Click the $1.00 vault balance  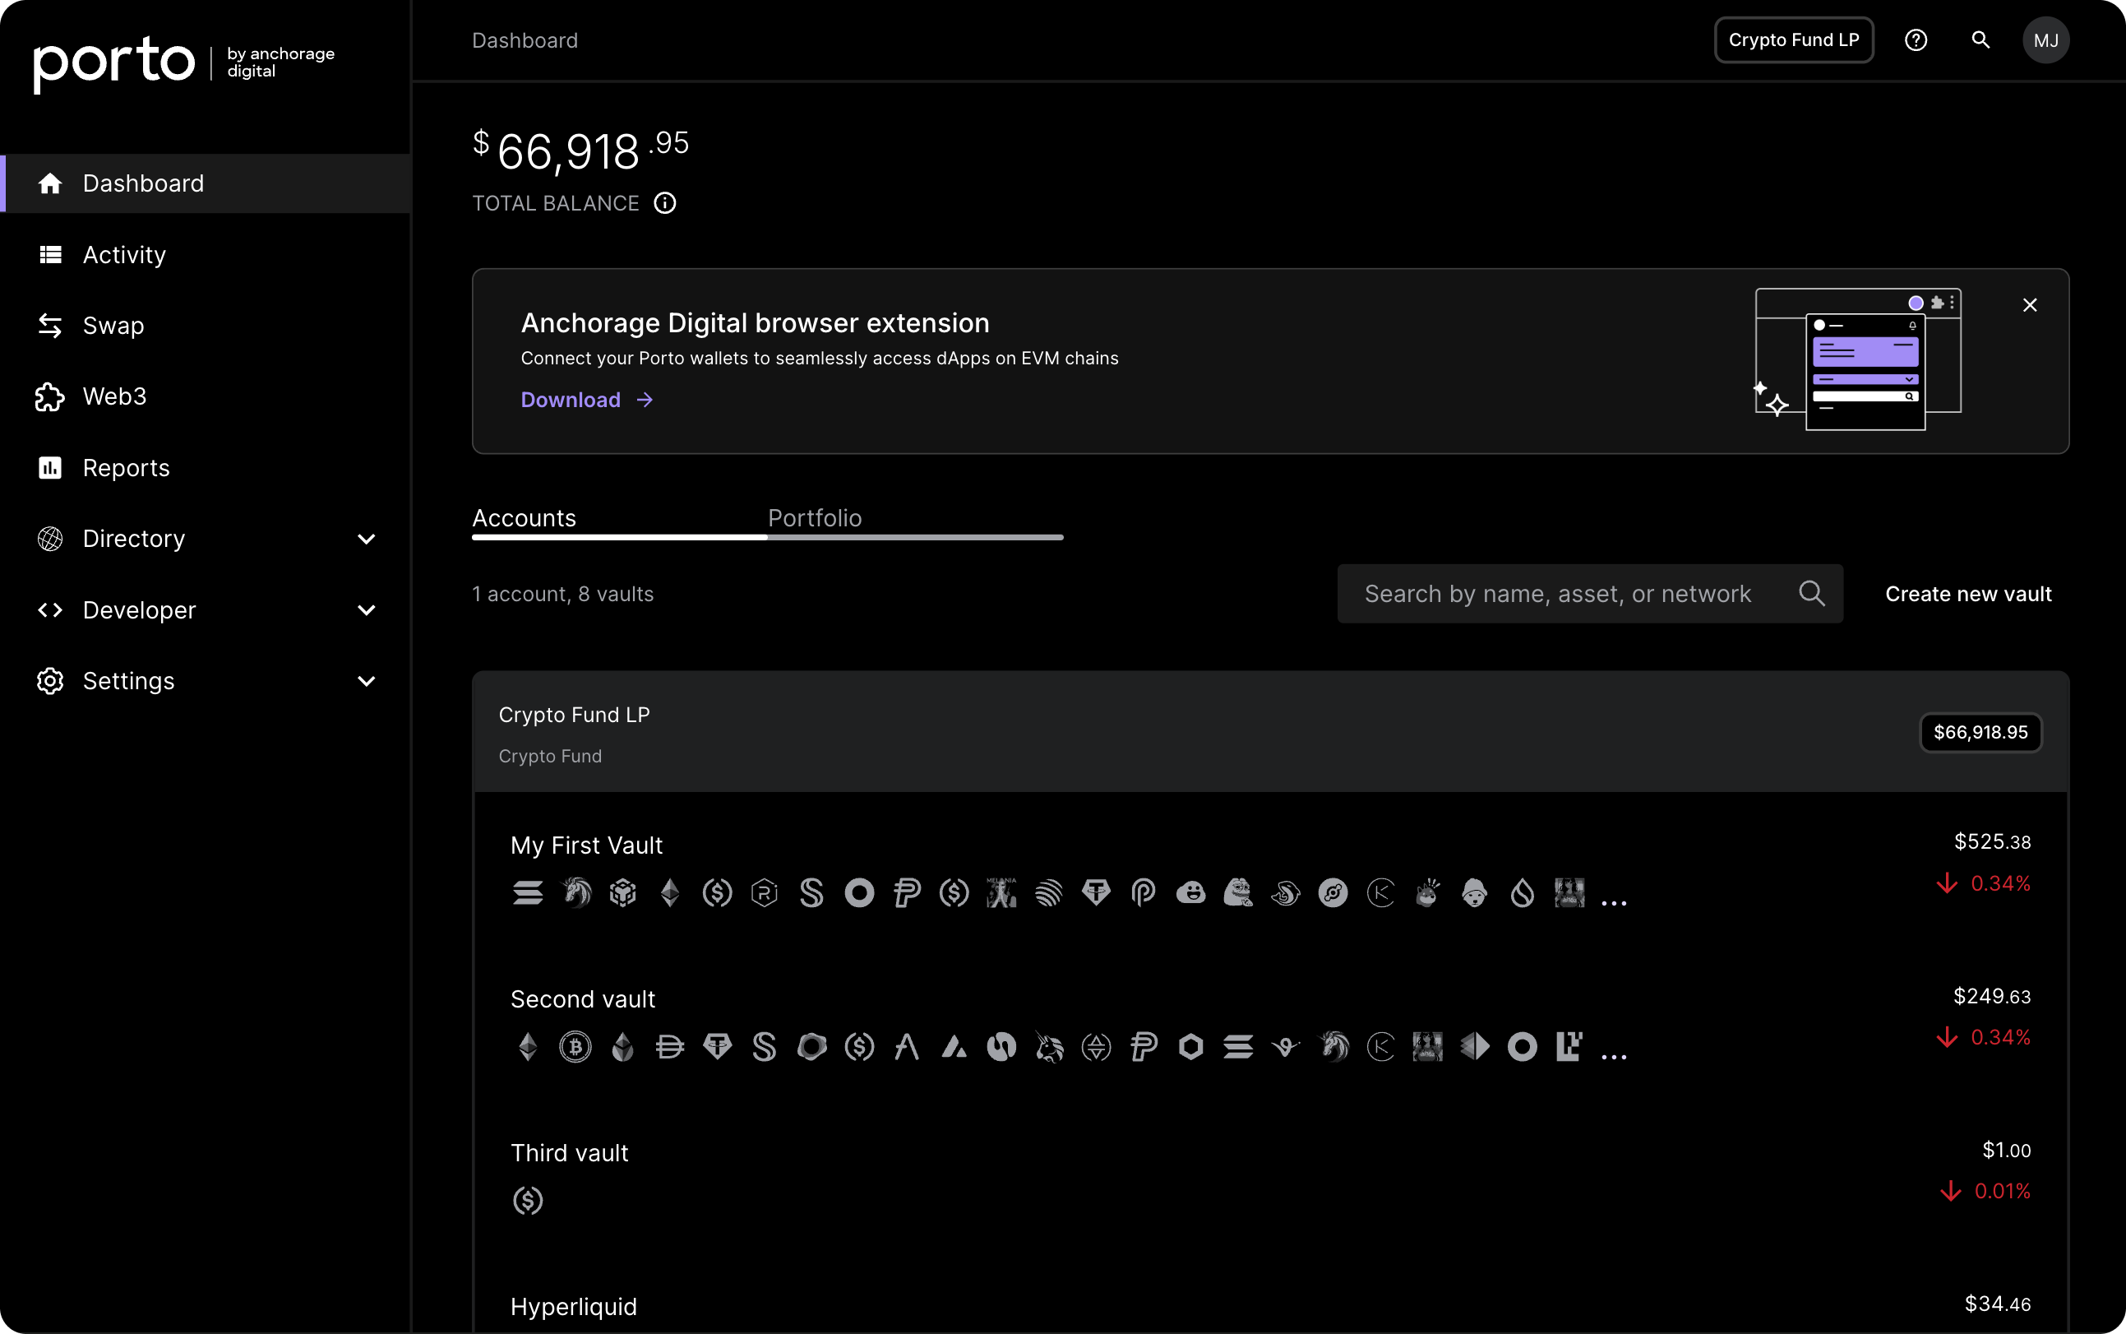pyautogui.click(x=2006, y=1150)
